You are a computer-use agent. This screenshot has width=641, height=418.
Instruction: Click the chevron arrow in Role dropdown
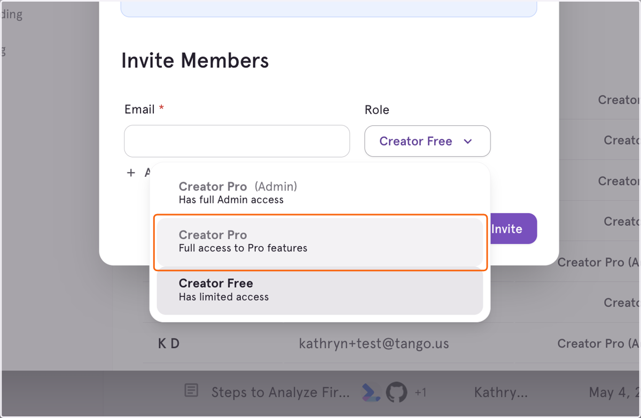tap(468, 141)
